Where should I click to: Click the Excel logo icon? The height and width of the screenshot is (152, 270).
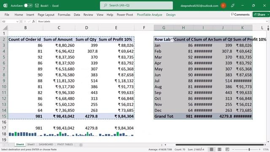click(x=5, y=5)
